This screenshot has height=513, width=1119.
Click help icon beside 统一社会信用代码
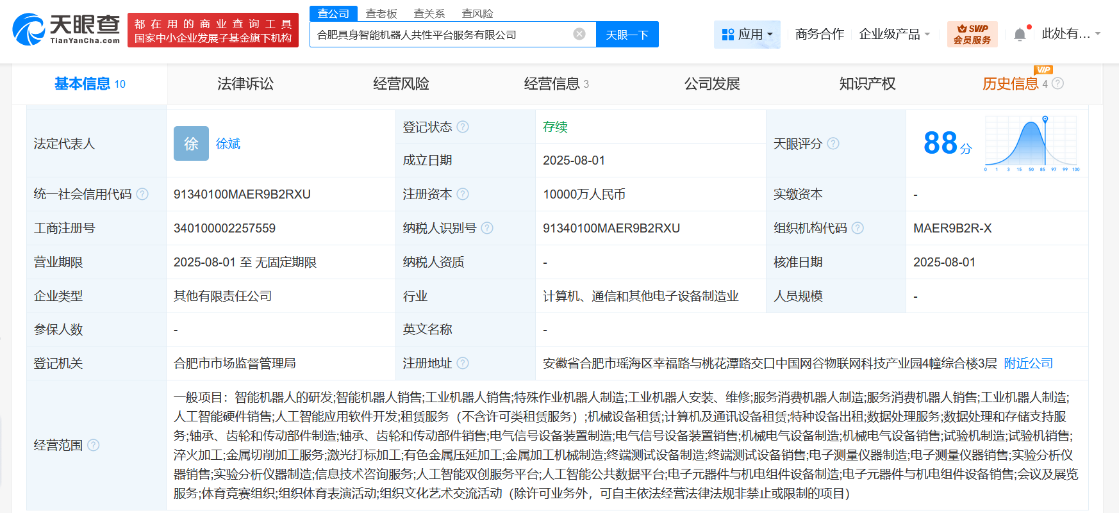(x=142, y=194)
